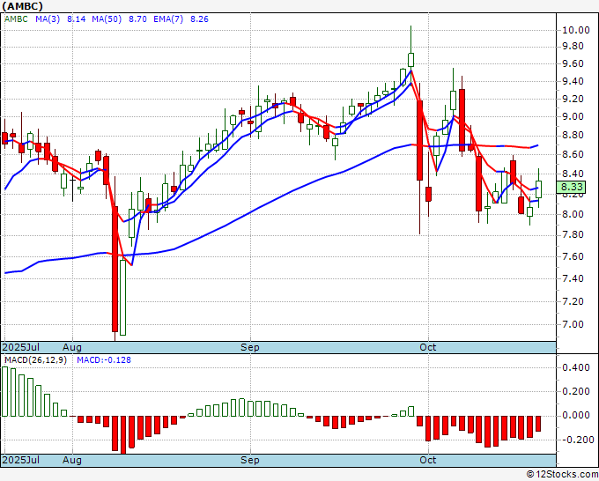Image resolution: width=599 pixels, height=481 pixels.
Task: Click 2025Jul on the price chart date axis
Action: pyautogui.click(x=21, y=347)
